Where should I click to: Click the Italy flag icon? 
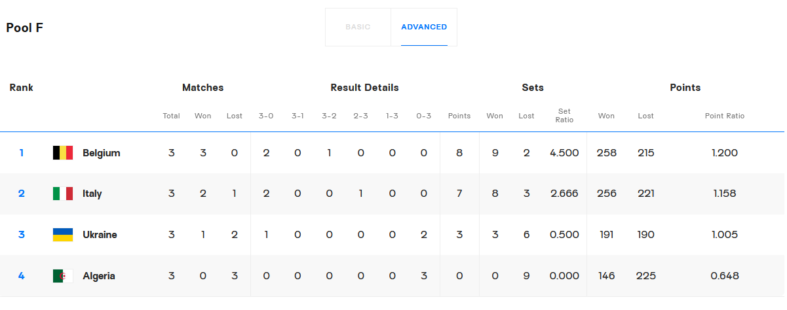63,194
